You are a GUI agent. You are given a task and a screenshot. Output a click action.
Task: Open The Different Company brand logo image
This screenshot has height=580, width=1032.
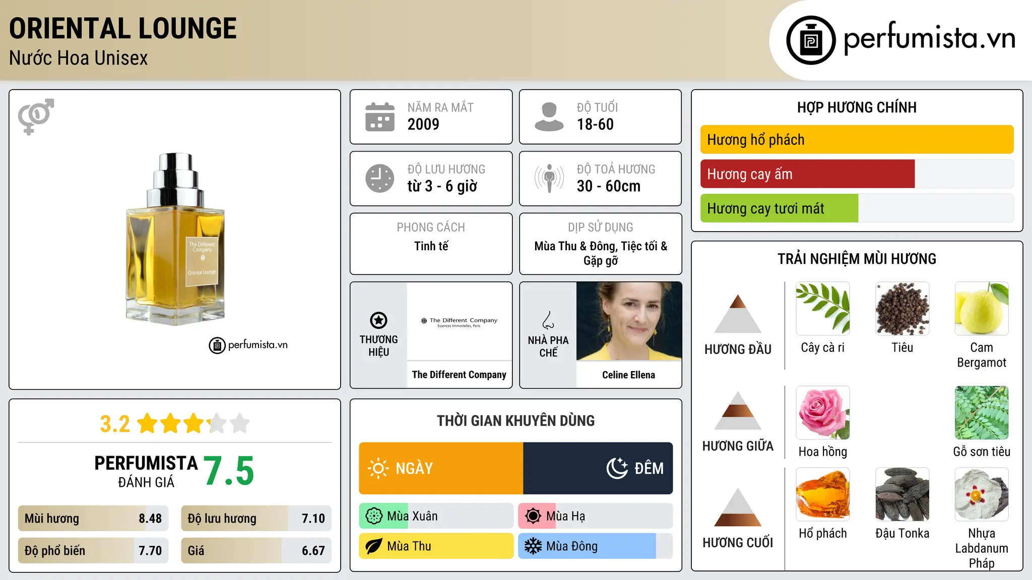(x=459, y=321)
